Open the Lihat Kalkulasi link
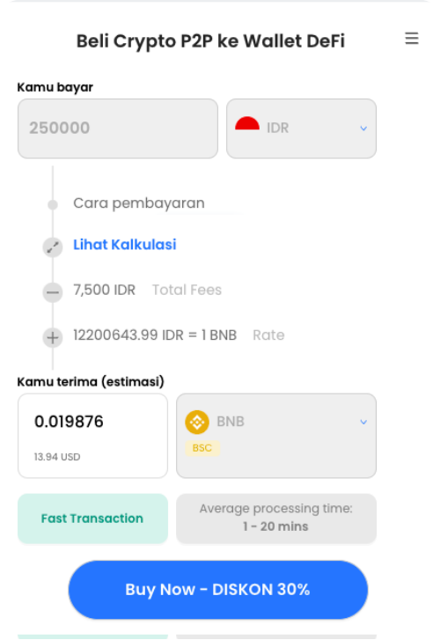This screenshot has width=440, height=640. point(124,245)
